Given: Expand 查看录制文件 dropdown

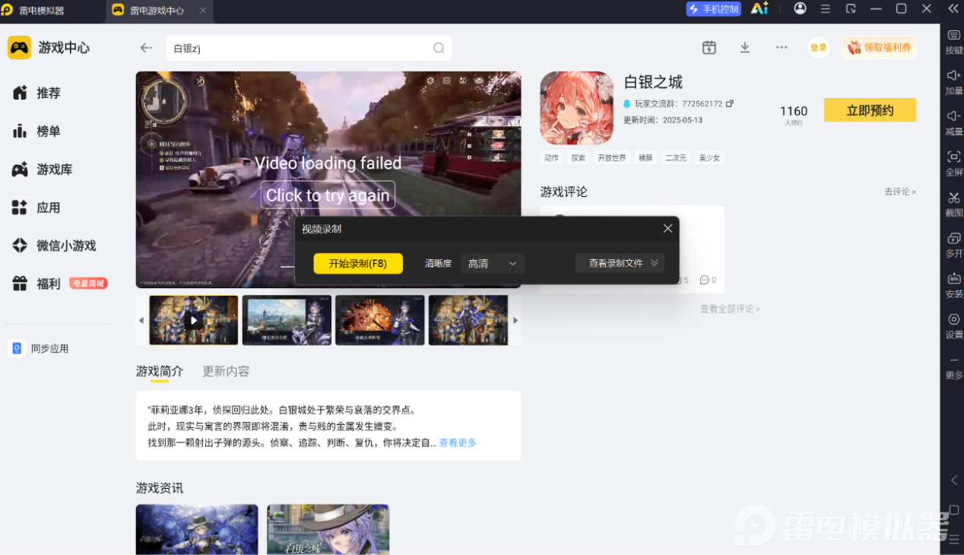Looking at the screenshot, I should tap(620, 263).
